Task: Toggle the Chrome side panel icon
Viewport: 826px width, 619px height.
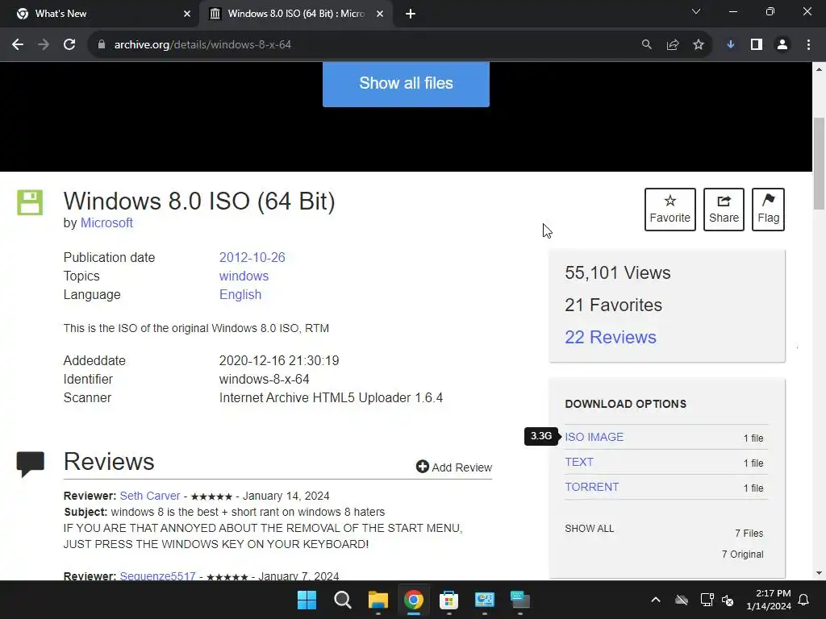Action: 757,45
